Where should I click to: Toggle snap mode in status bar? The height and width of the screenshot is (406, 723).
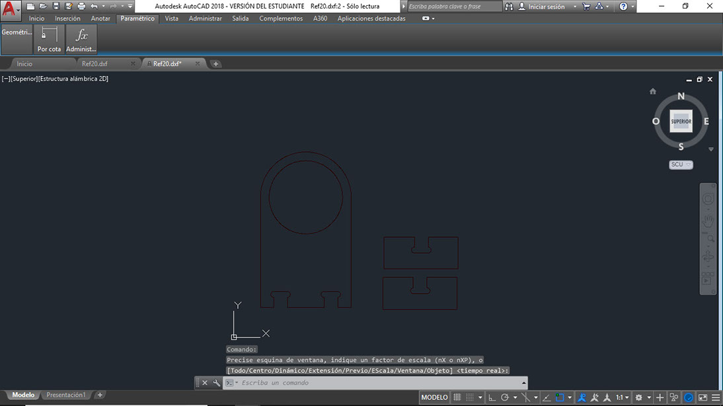(x=469, y=397)
